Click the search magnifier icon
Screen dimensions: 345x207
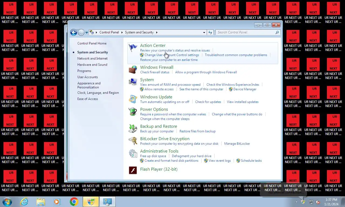click(277, 32)
